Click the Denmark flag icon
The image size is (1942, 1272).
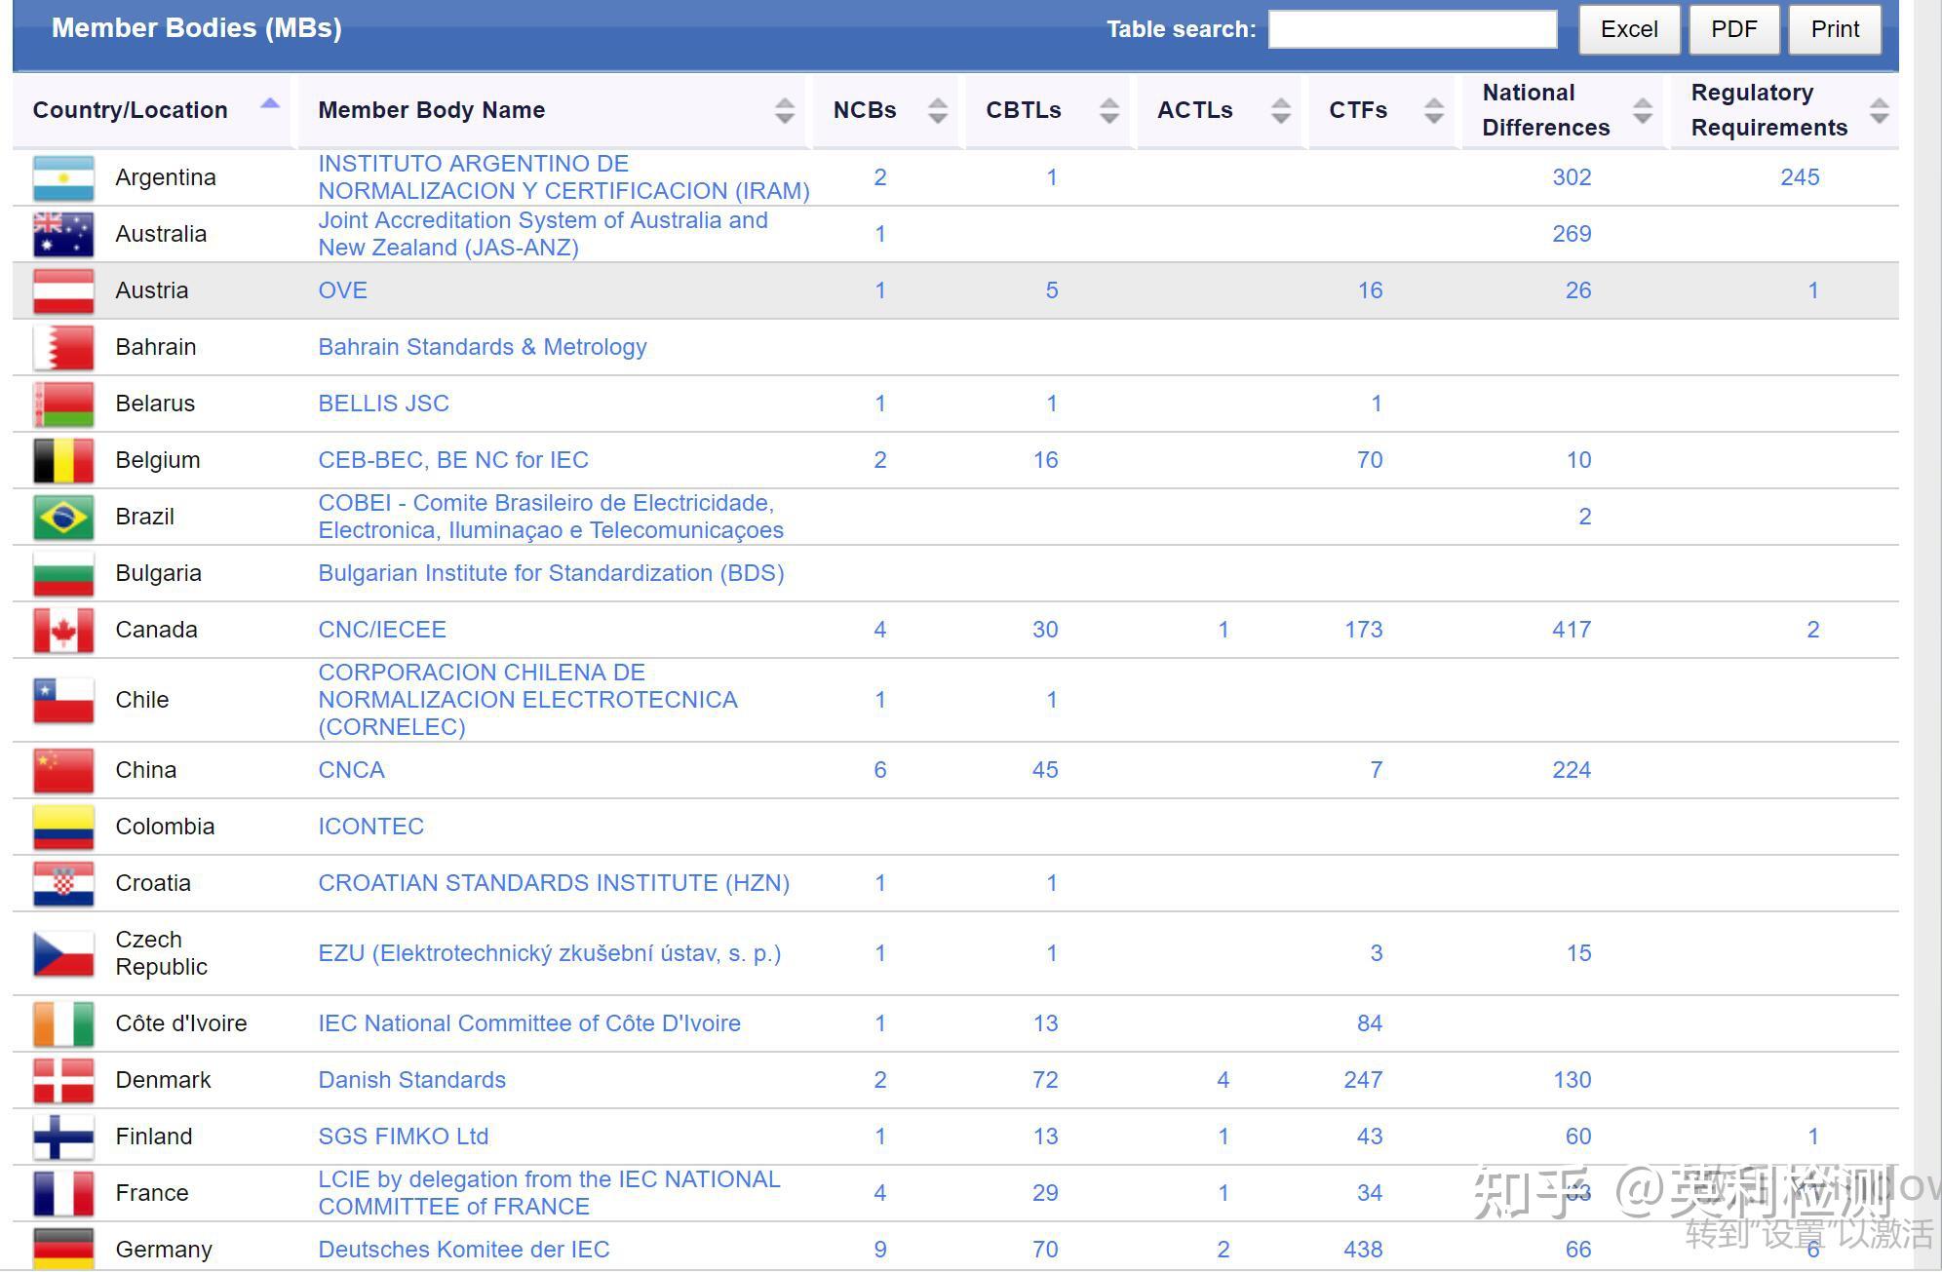63,1080
